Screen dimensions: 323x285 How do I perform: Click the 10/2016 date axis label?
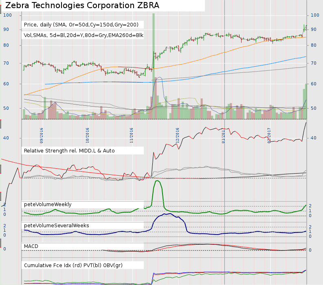coord(87,135)
